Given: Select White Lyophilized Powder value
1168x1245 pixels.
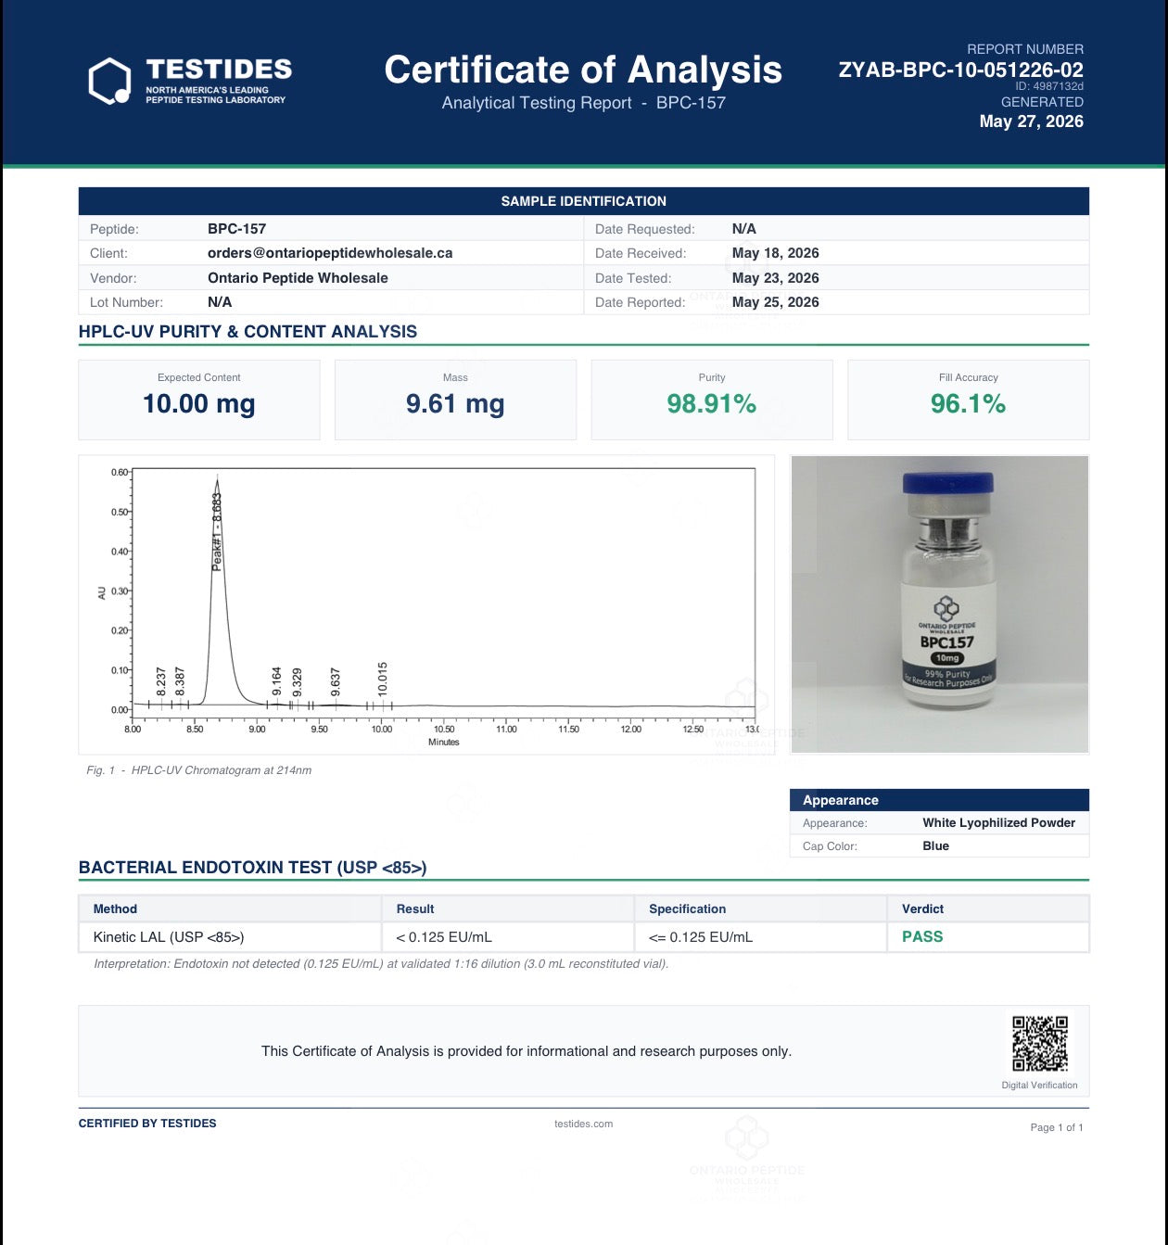Looking at the screenshot, I should click(x=998, y=823).
